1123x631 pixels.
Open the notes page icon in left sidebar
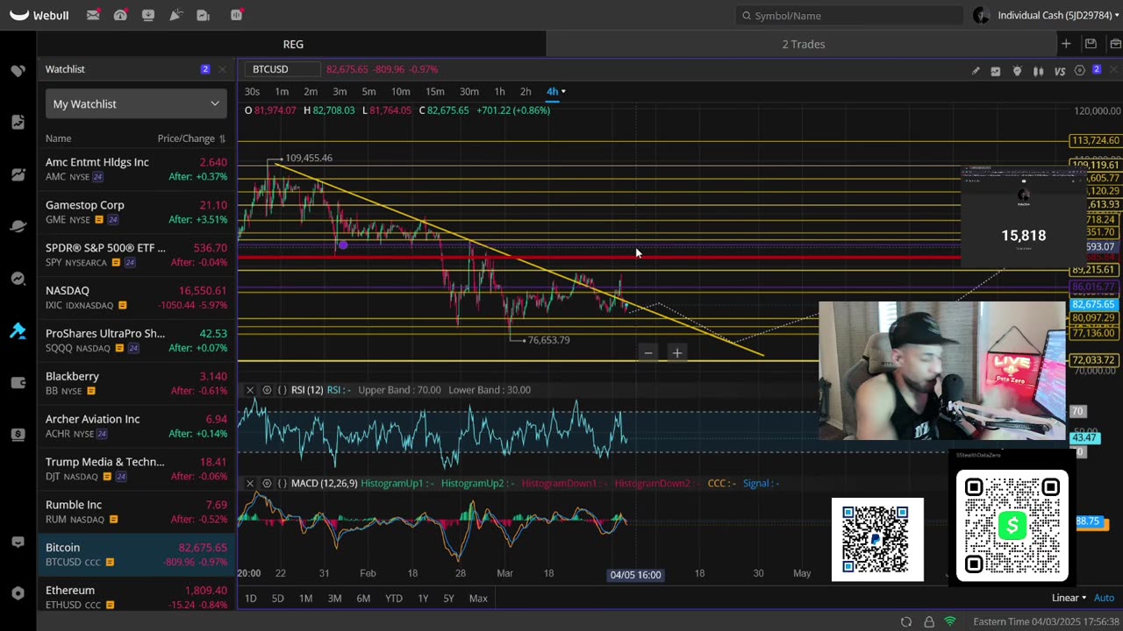[18, 122]
